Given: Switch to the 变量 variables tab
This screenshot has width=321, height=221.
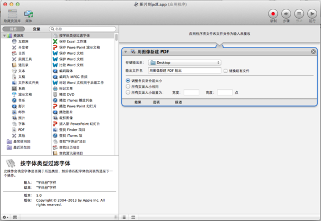Looking at the screenshot, I should pyautogui.click(x=37, y=29).
